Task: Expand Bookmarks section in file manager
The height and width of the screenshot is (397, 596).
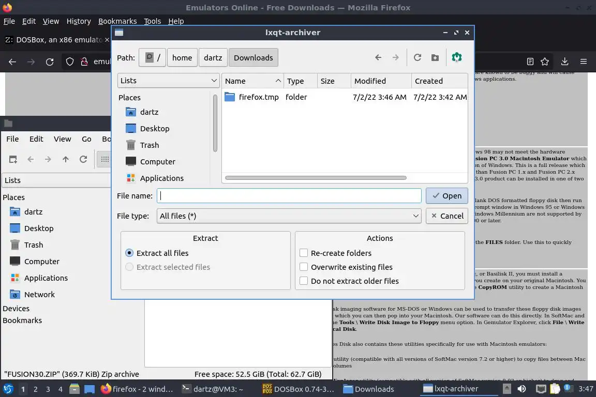Action: [22, 320]
